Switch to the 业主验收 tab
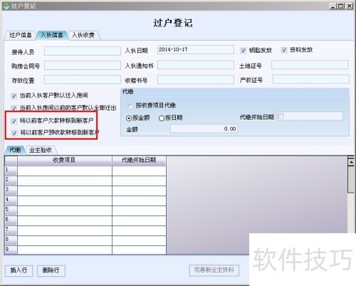Screen dimensions: 356x286 (x=41, y=150)
